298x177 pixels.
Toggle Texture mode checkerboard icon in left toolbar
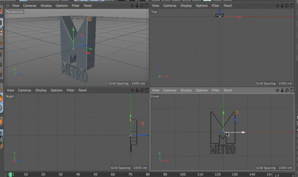click(x=1, y=33)
